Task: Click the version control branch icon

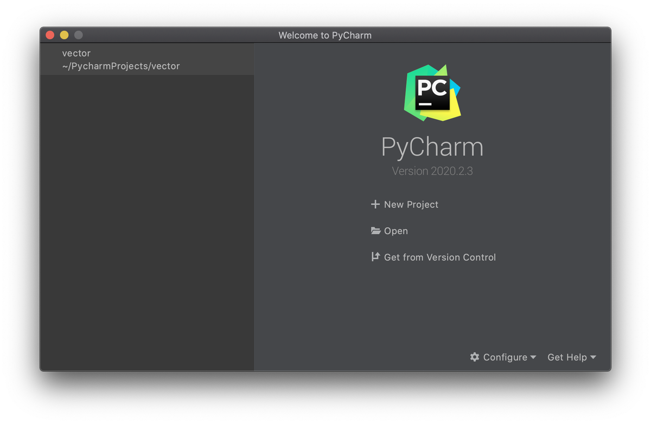Action: tap(375, 257)
